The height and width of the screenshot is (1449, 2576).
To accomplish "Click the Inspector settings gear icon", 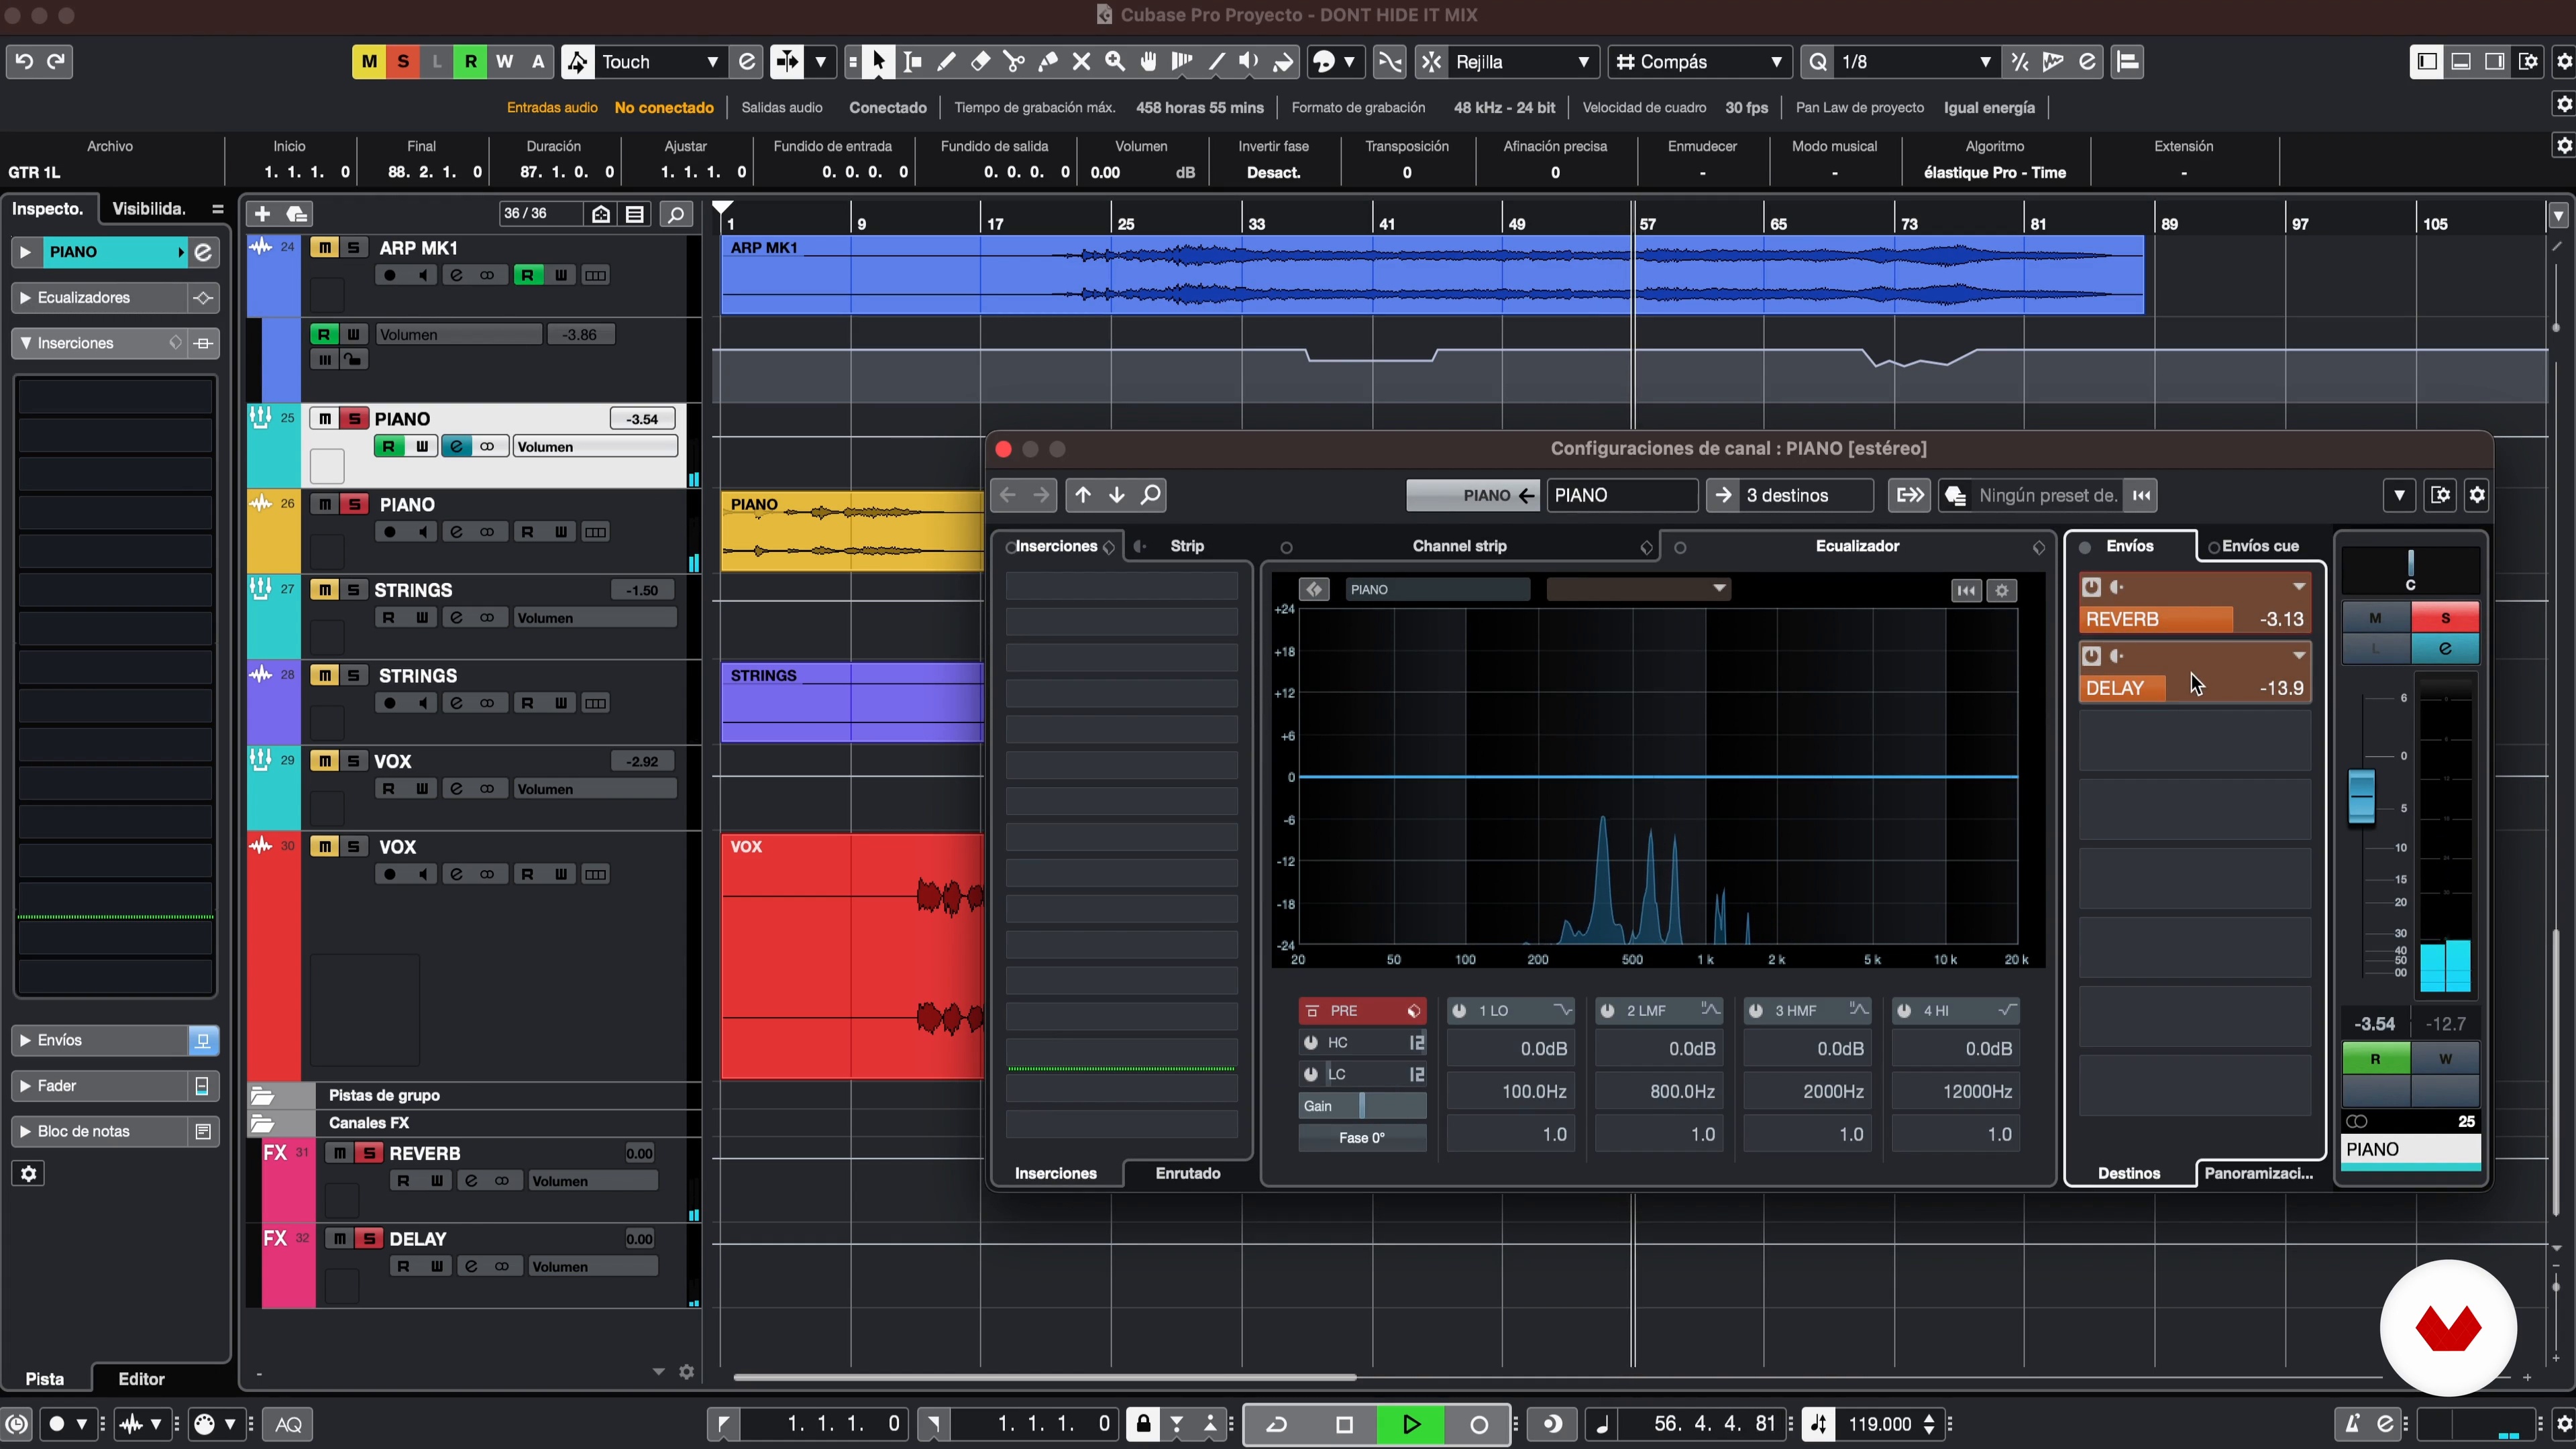I will [x=28, y=1173].
